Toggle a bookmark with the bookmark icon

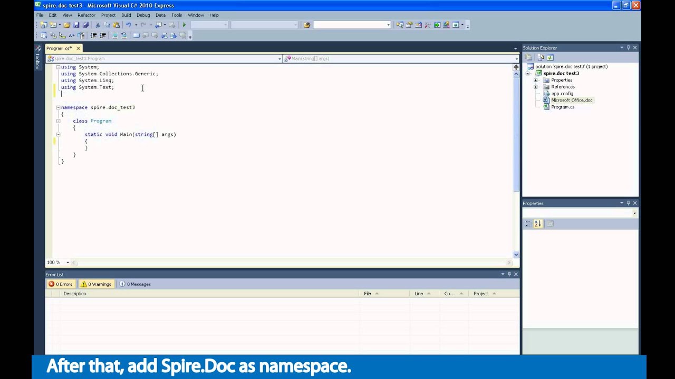click(136, 35)
